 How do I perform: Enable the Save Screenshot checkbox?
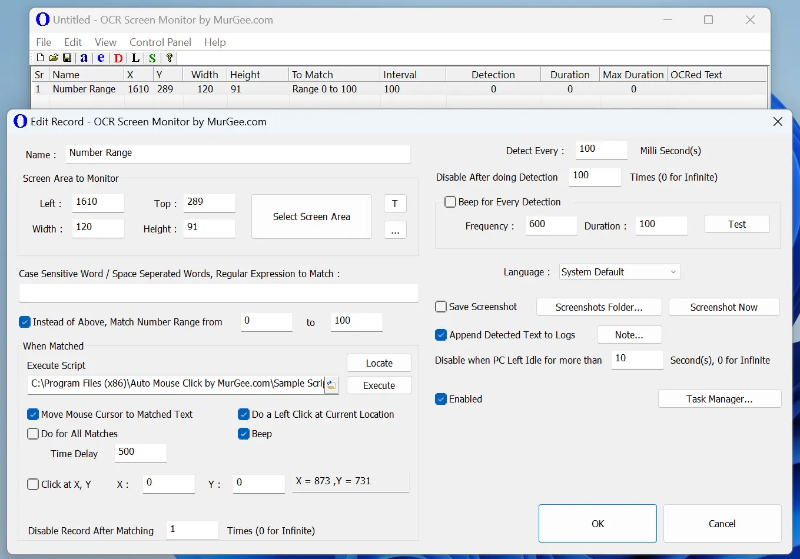441,307
